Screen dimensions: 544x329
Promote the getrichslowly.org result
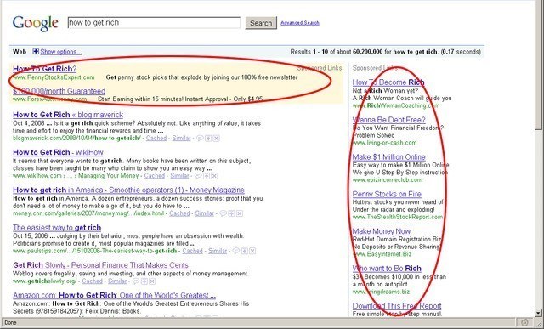click(144, 281)
